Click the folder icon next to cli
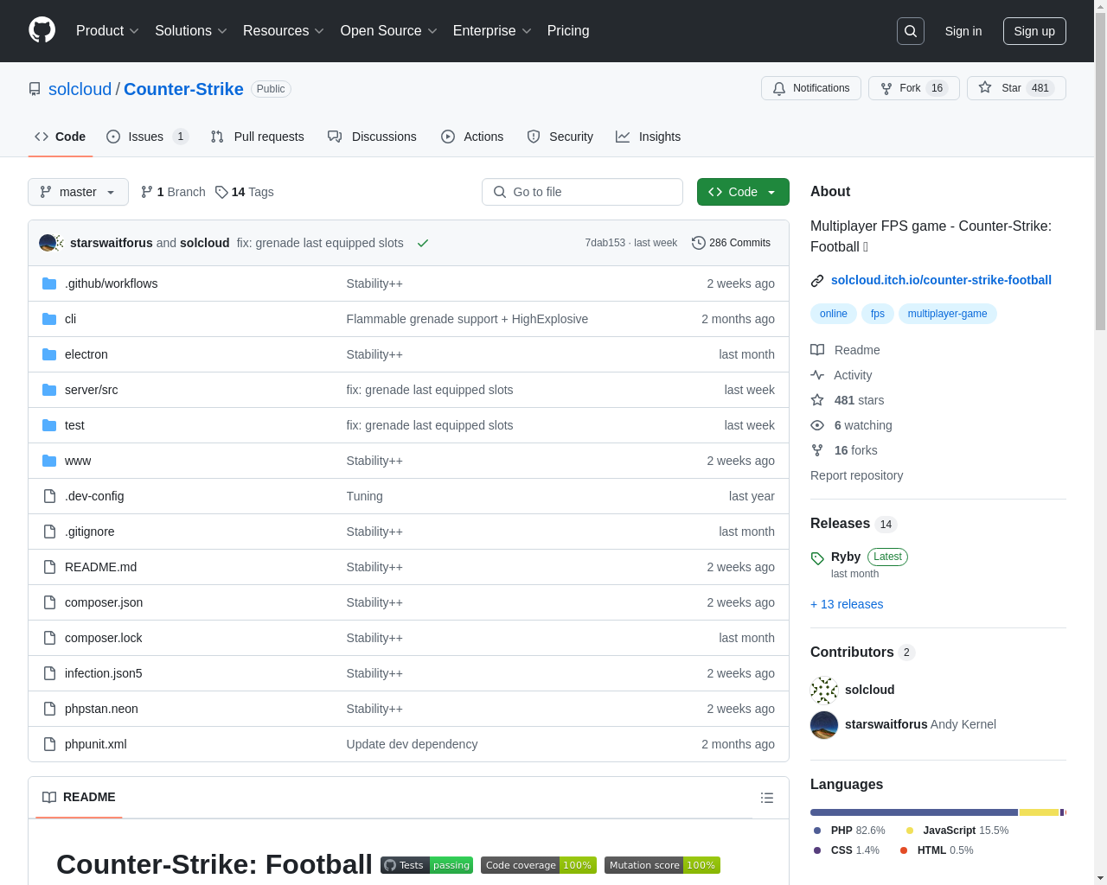Viewport: 1107px width, 885px height. (x=49, y=319)
